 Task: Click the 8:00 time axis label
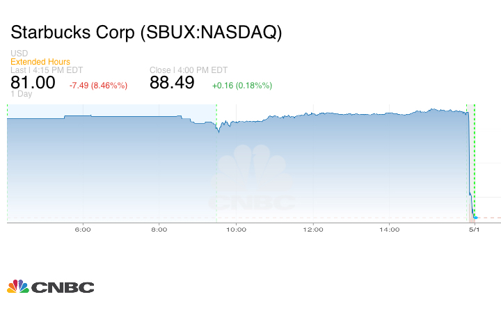click(x=159, y=230)
